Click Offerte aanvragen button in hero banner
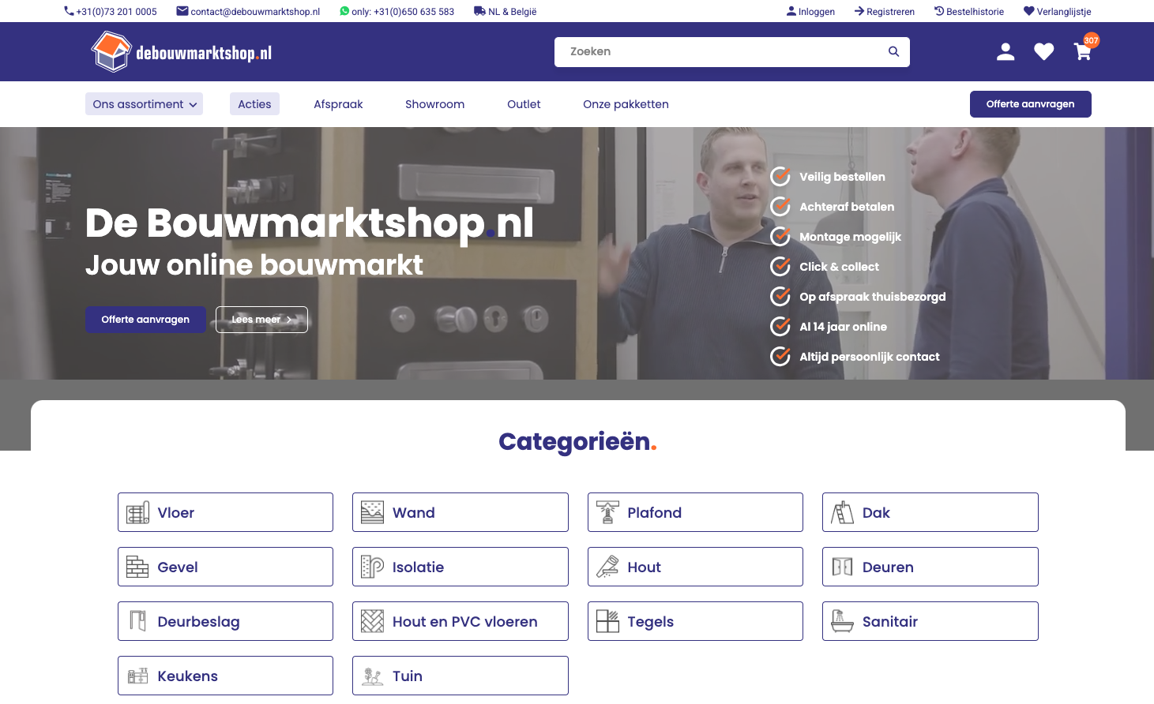 (x=145, y=320)
